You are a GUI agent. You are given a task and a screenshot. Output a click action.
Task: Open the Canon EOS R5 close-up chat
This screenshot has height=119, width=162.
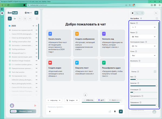click(24, 87)
